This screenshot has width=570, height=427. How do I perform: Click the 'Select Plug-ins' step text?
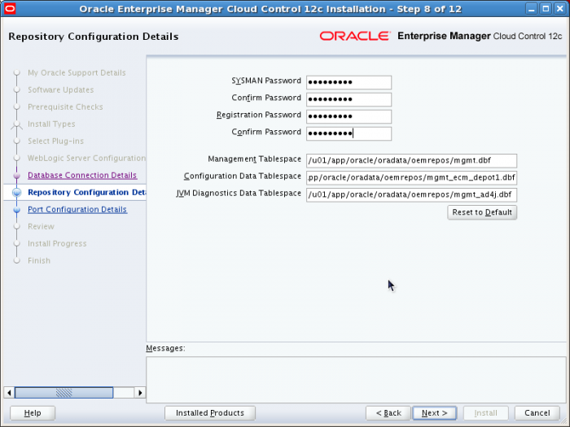tap(55, 142)
